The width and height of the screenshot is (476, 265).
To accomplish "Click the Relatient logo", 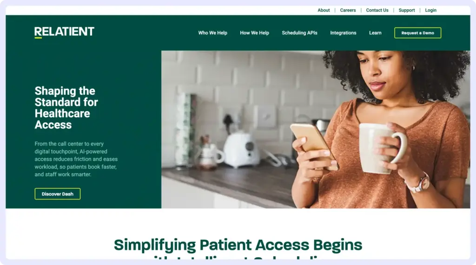I will pos(64,32).
